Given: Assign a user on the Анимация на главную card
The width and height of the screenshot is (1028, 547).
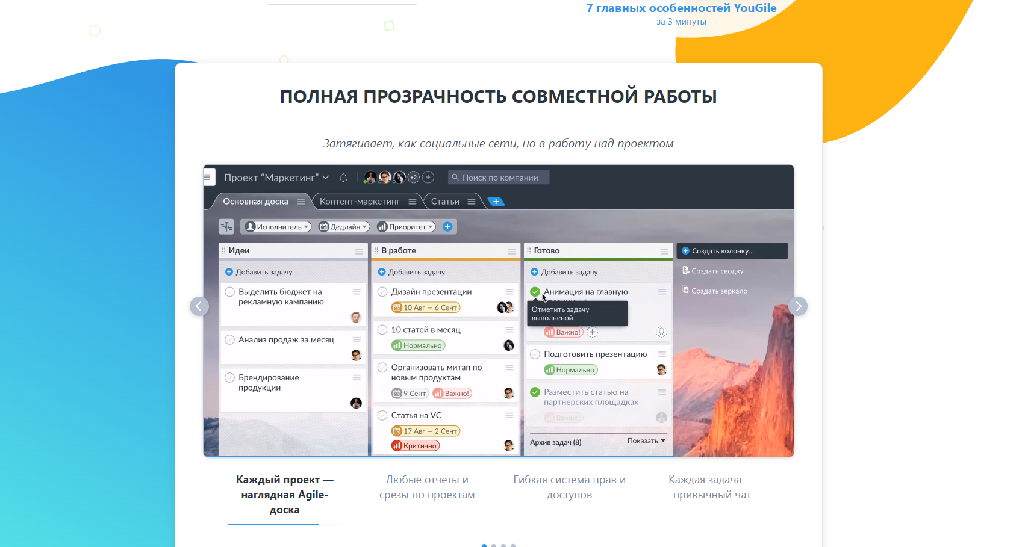Looking at the screenshot, I should [x=661, y=332].
